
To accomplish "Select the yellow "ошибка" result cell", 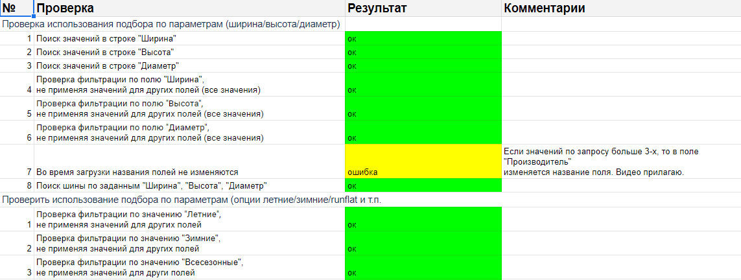I will pyautogui.click(x=423, y=161).
